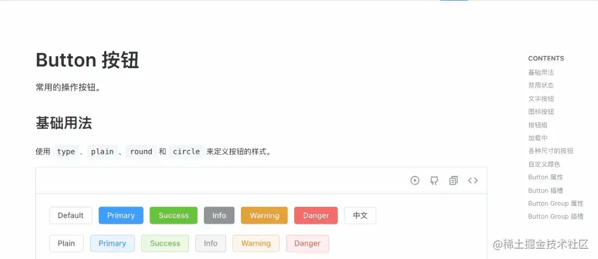The height and width of the screenshot is (259, 598).
Task: Click the plain-style Primary button
Action: [x=112, y=243]
